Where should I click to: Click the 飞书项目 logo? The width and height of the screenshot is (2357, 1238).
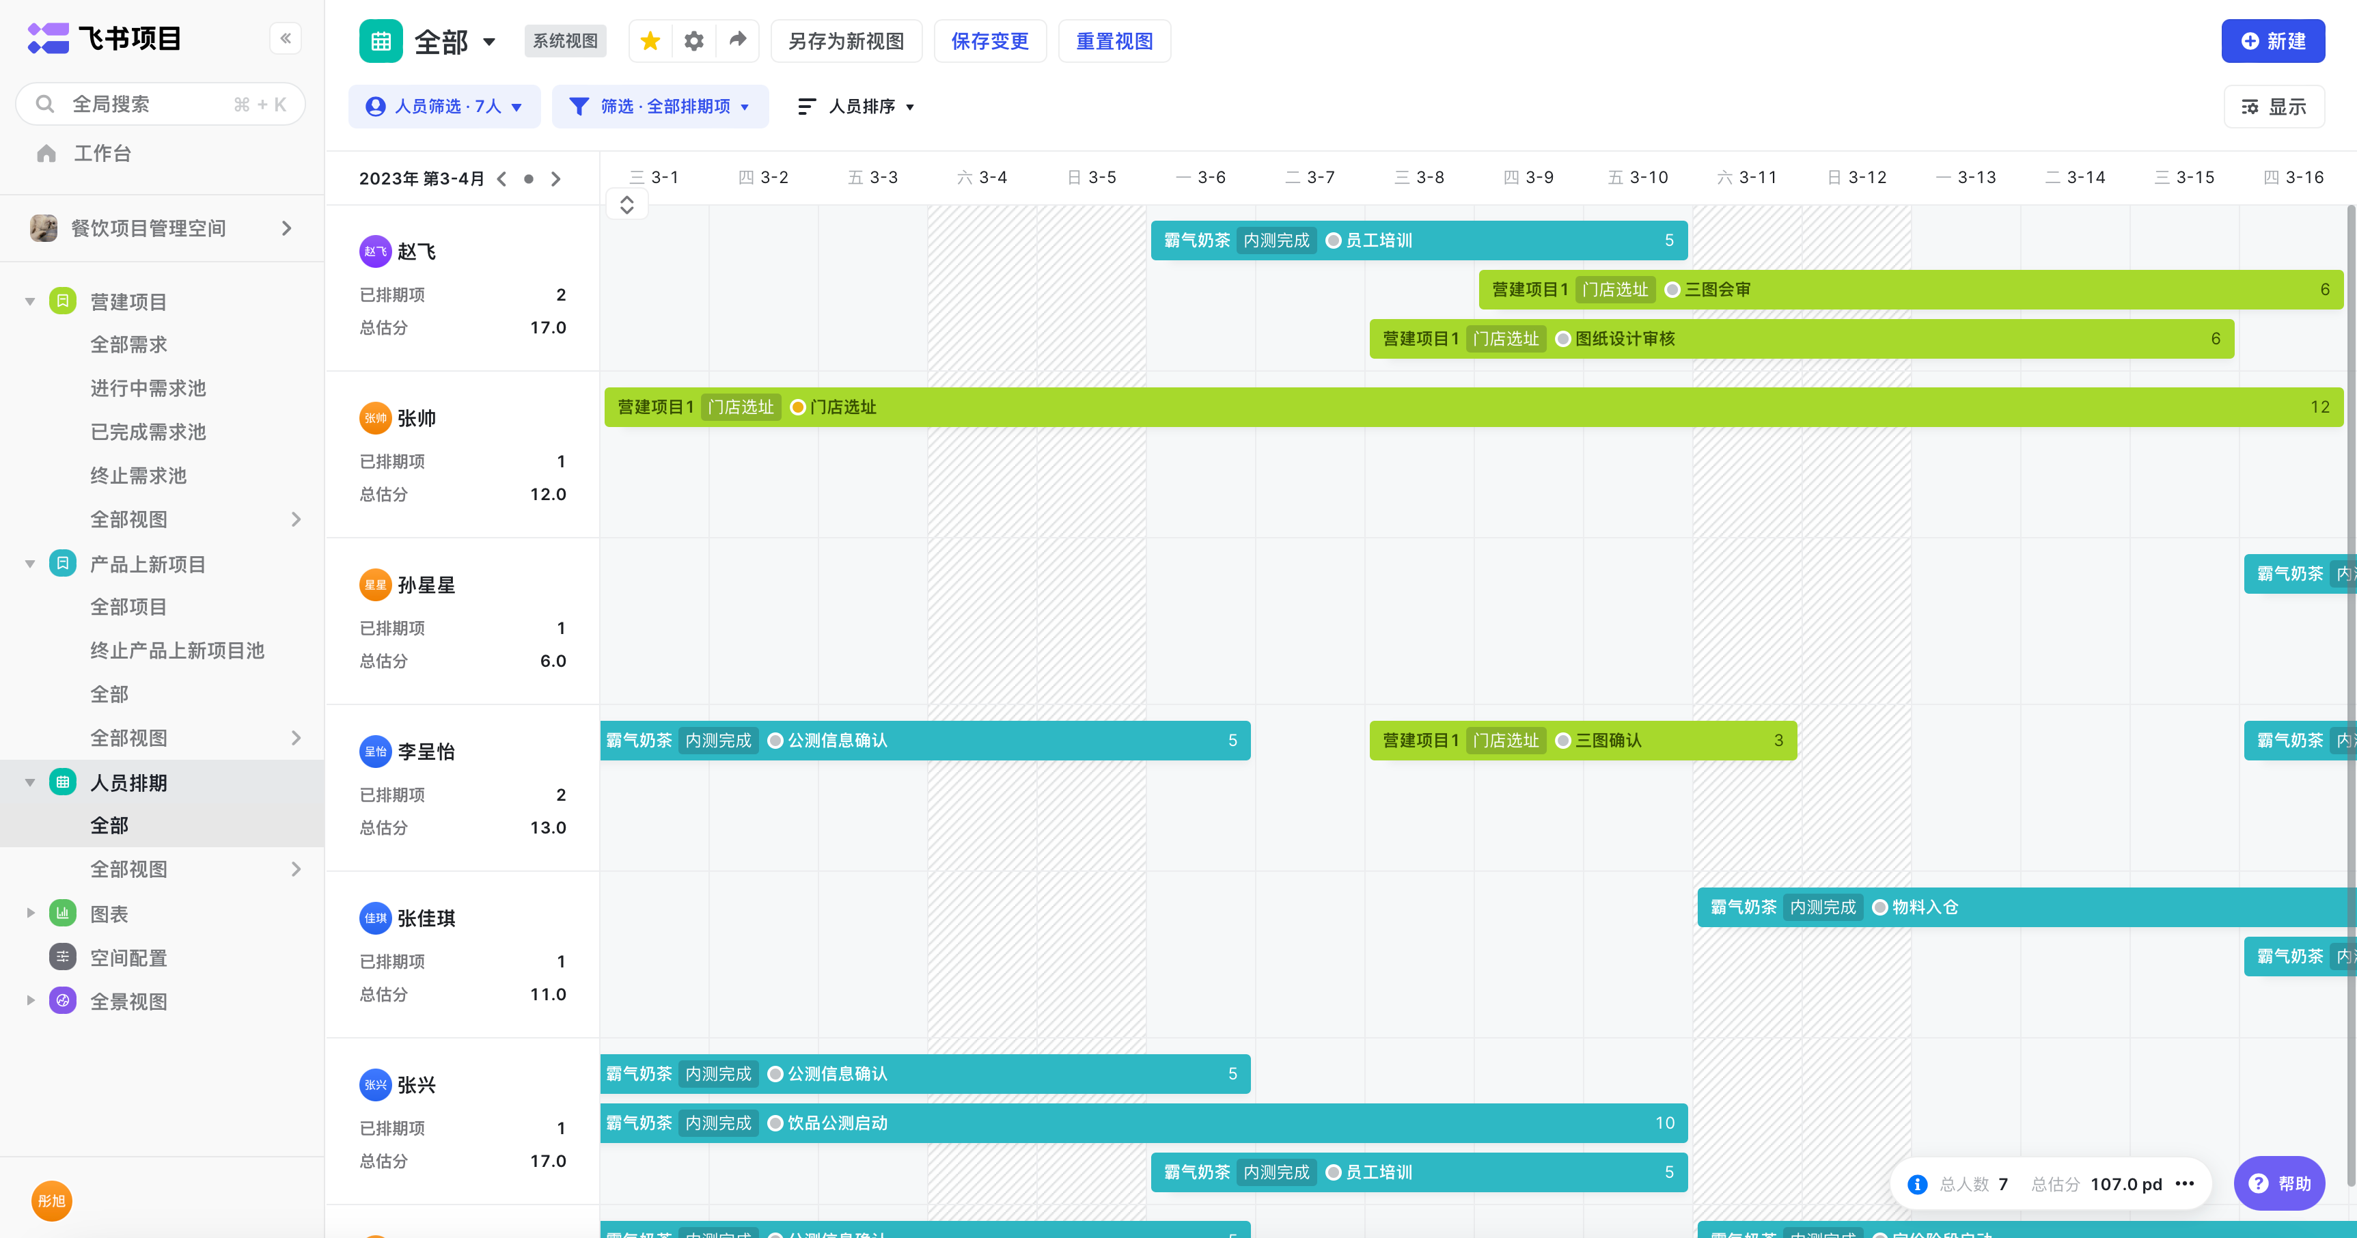(x=103, y=38)
